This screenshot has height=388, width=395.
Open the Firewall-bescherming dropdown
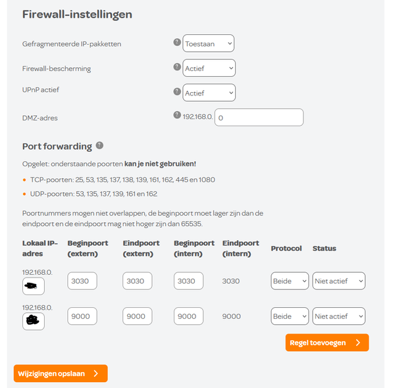pos(209,68)
